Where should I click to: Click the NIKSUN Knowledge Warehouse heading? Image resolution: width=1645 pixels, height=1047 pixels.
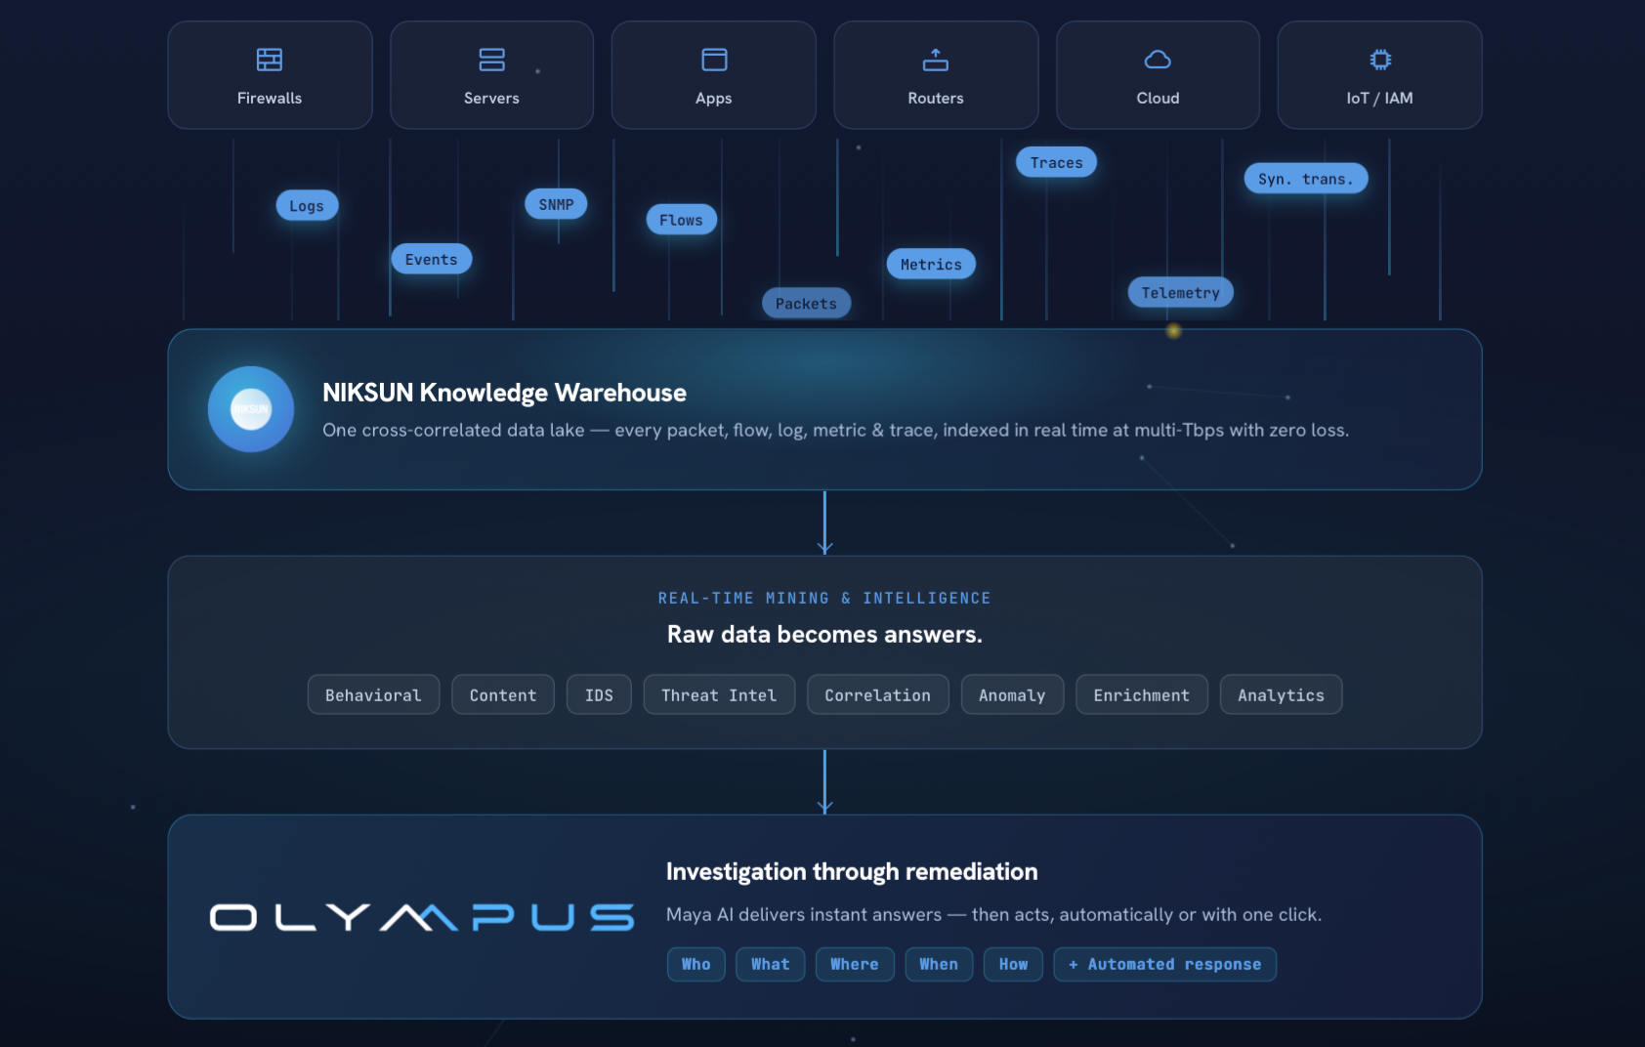click(x=504, y=393)
